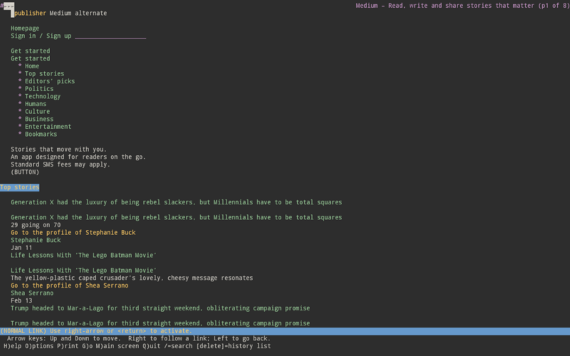Open the Editors' picks section

point(50,81)
